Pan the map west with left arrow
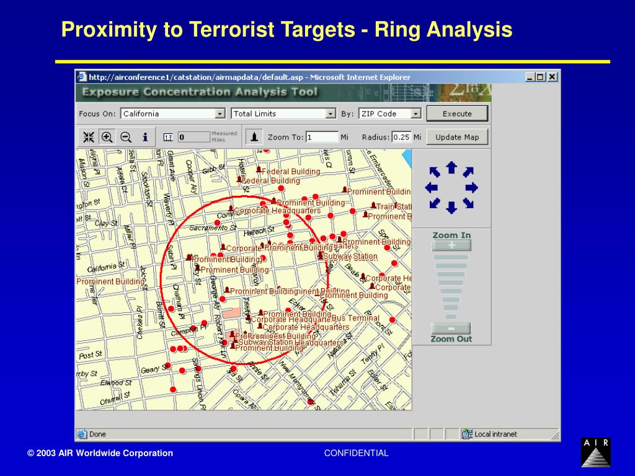The height and width of the screenshot is (476, 635). (432, 188)
